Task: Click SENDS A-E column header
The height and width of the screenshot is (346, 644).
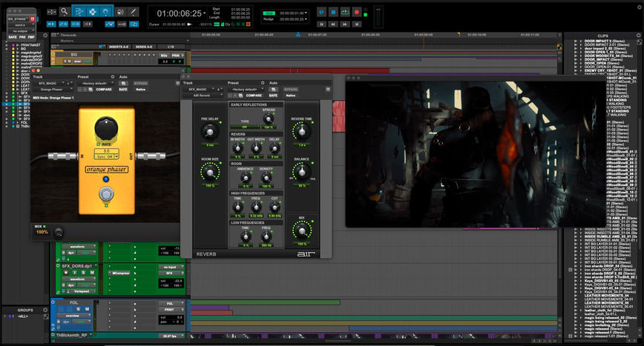Action: point(144,47)
